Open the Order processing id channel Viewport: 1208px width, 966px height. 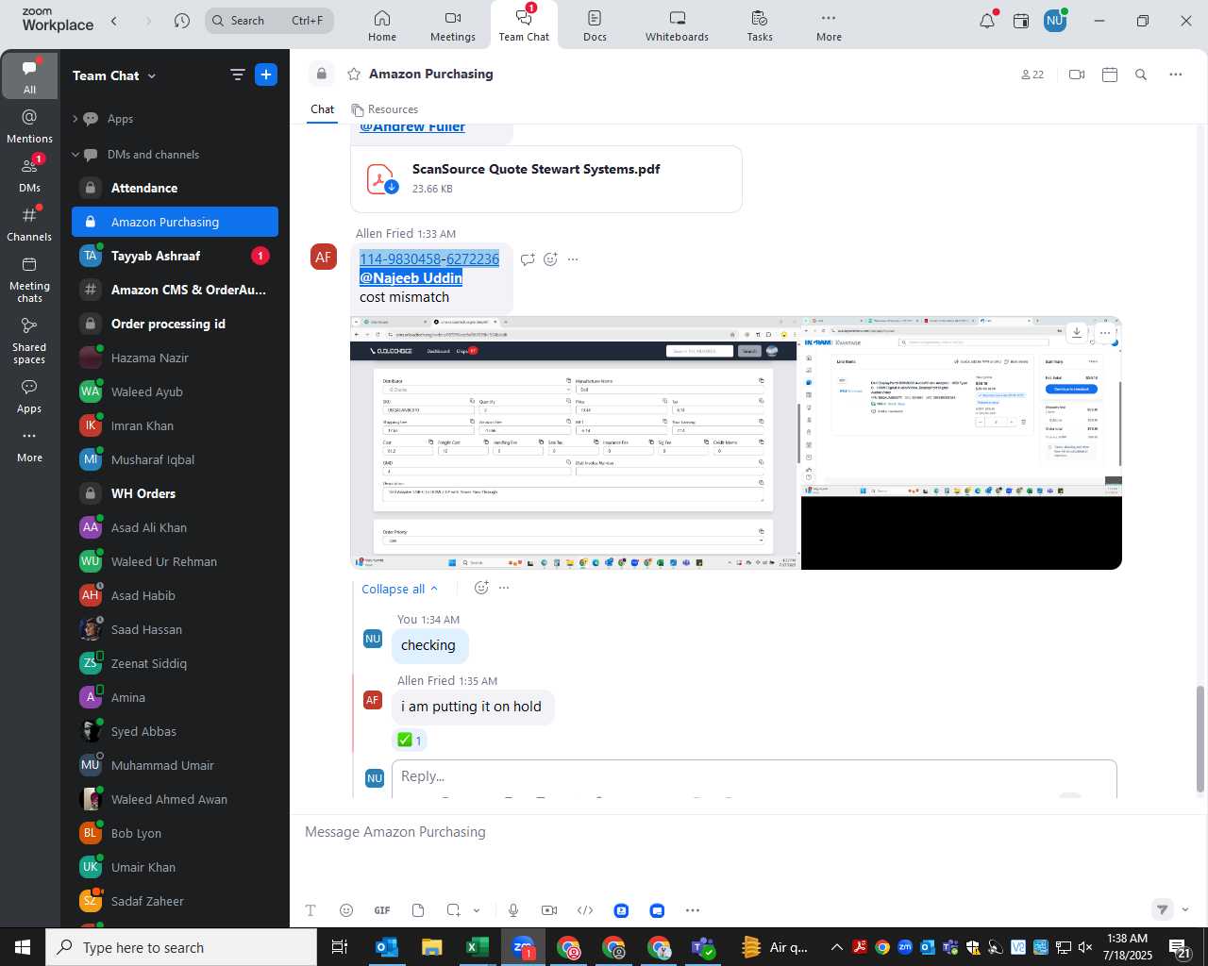(x=175, y=324)
